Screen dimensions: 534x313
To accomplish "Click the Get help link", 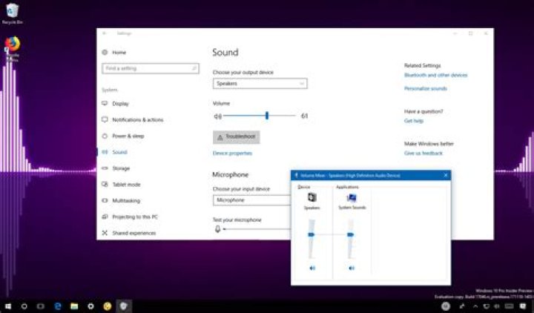I will click(x=413, y=121).
